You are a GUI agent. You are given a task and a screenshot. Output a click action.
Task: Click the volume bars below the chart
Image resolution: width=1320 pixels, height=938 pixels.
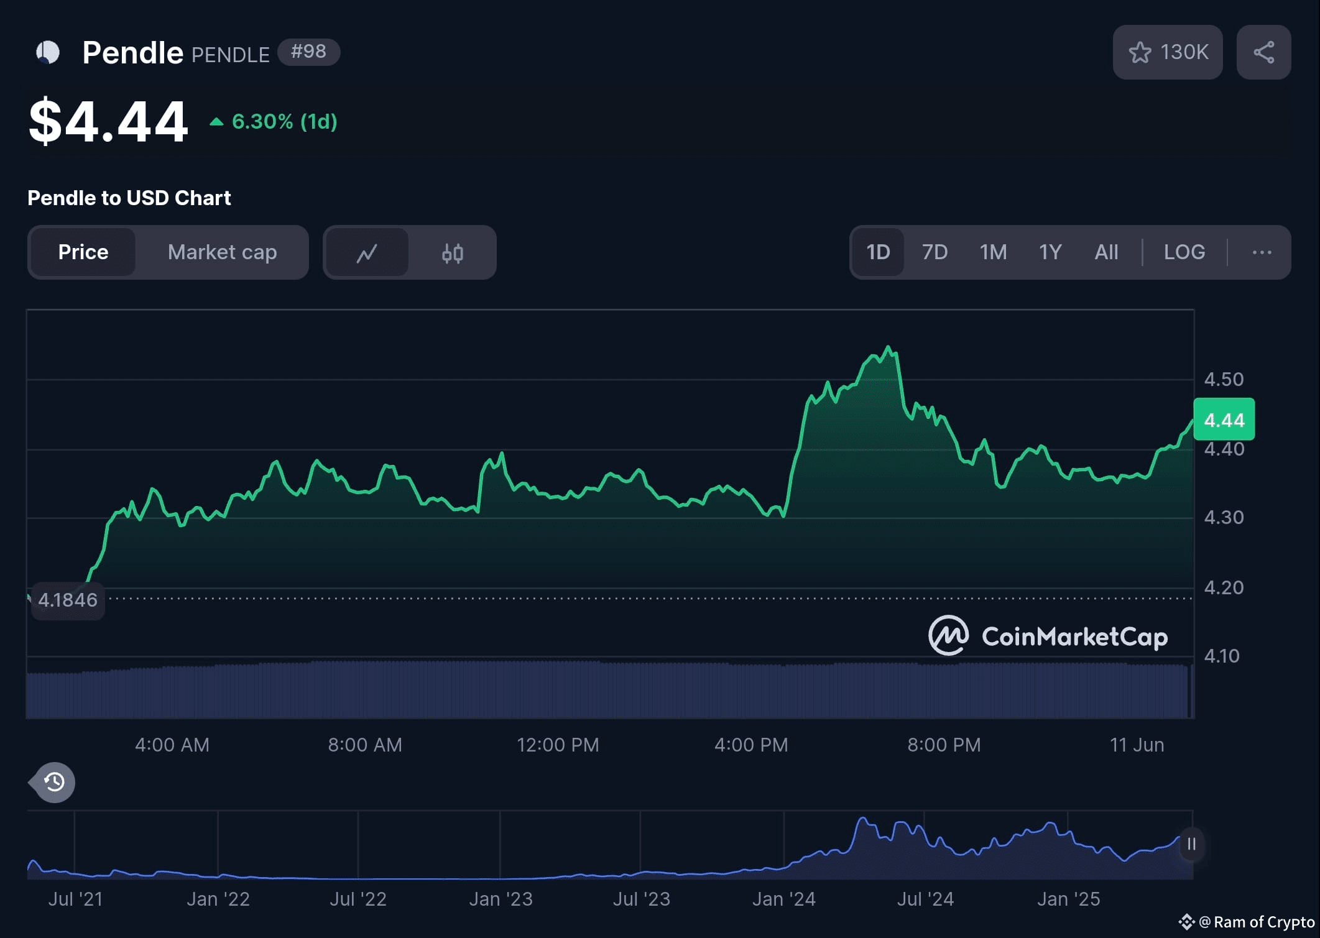(609, 690)
